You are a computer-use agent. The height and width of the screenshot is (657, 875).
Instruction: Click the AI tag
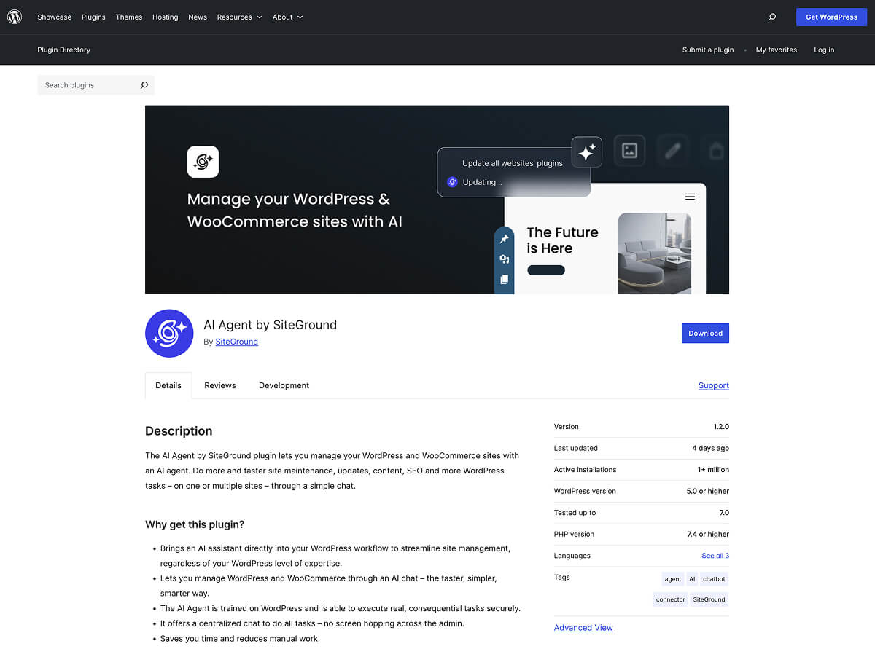click(692, 579)
